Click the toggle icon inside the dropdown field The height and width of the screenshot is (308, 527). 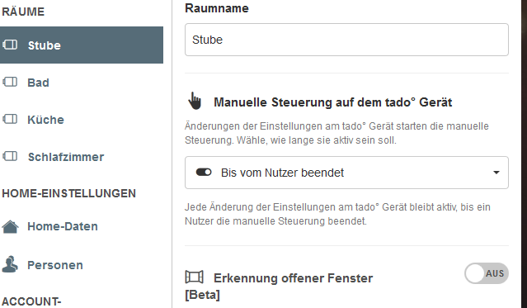pyautogui.click(x=204, y=173)
